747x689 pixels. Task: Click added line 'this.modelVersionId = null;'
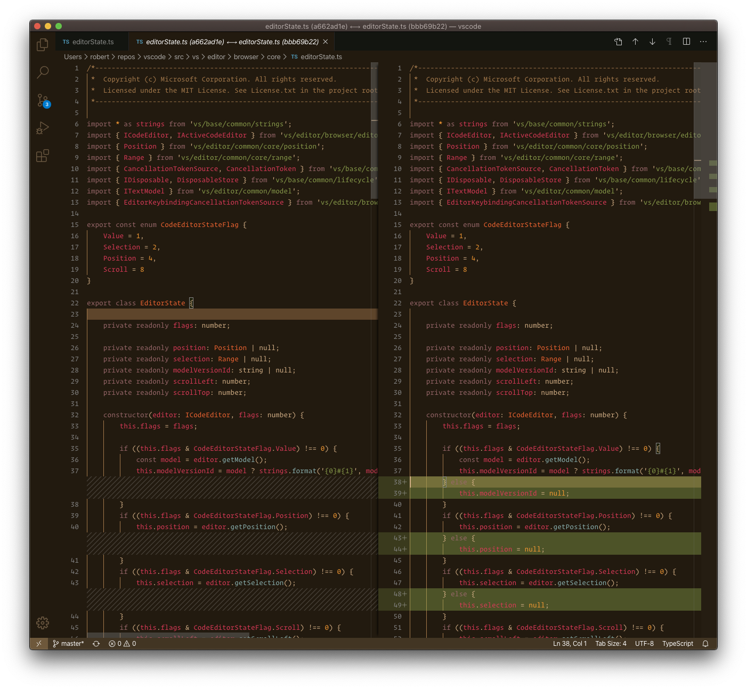[x=514, y=493]
